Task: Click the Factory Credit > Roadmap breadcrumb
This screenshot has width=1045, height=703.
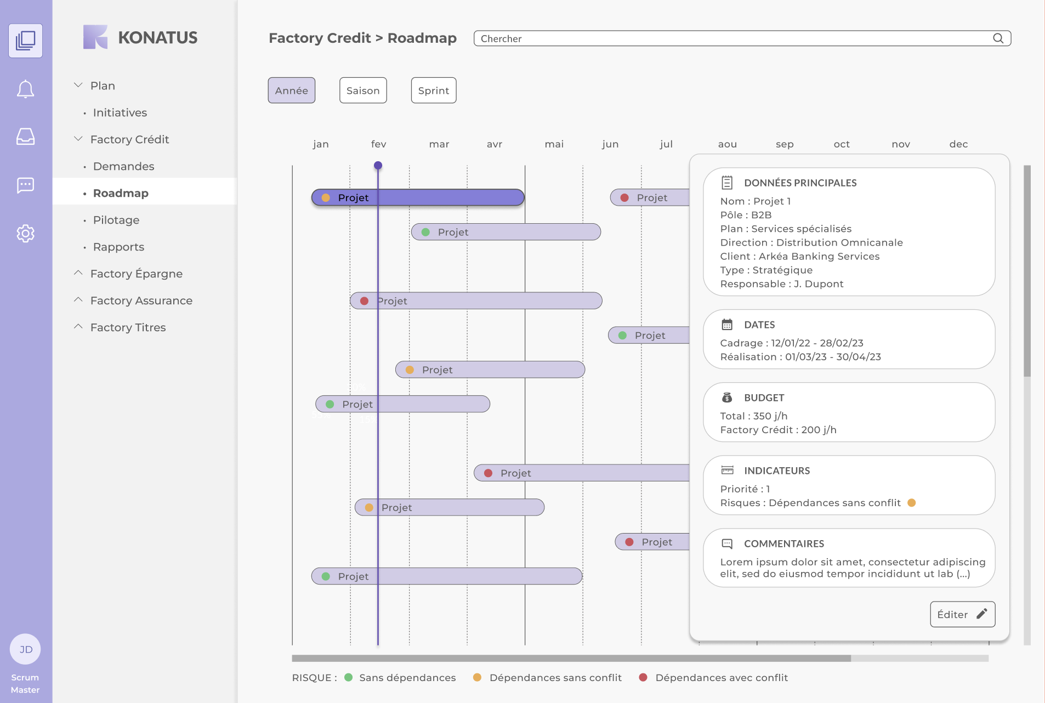Action: [362, 38]
